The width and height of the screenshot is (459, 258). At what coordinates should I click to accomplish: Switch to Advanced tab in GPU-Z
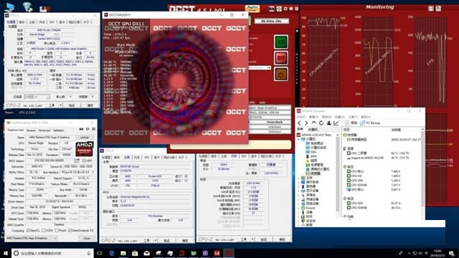click(x=44, y=130)
